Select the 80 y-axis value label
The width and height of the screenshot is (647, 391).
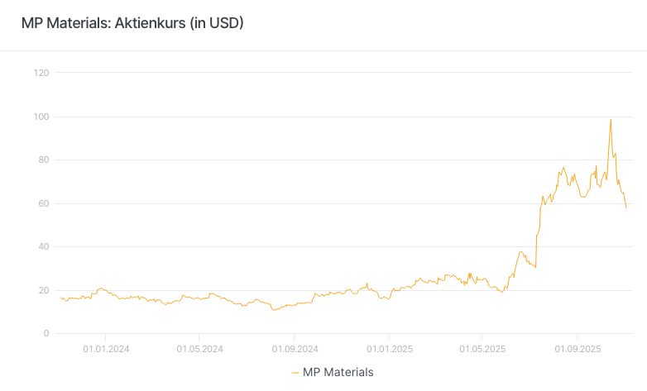tap(44, 160)
